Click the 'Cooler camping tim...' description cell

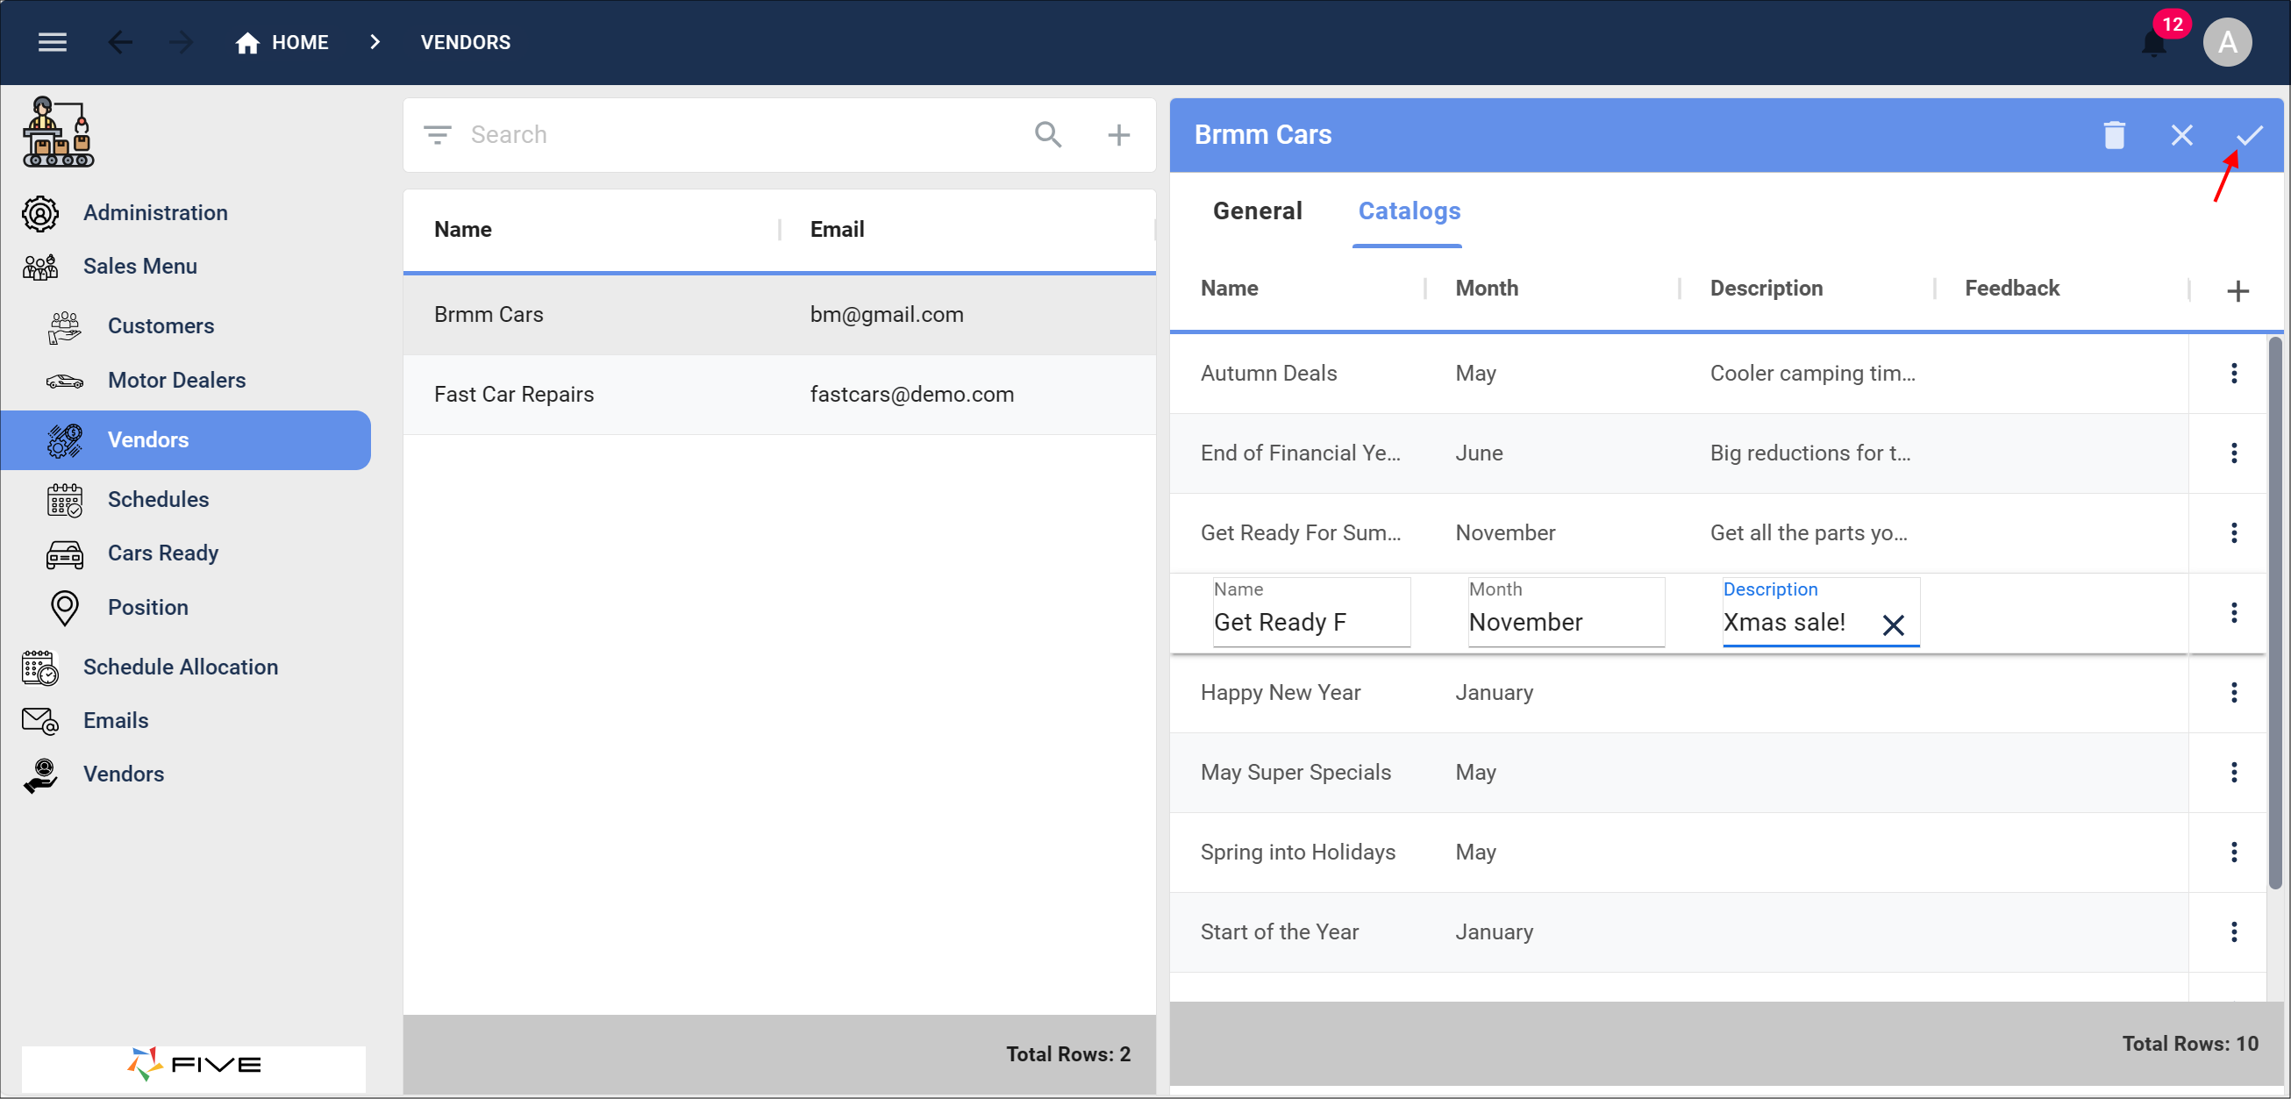click(x=1811, y=374)
